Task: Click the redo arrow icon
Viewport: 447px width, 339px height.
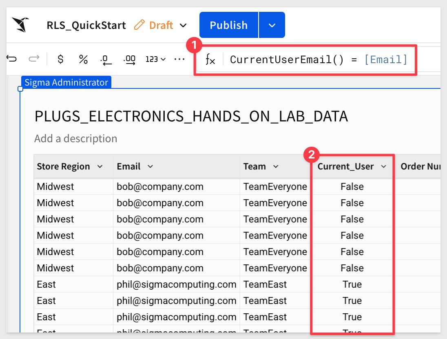Action: [x=34, y=59]
